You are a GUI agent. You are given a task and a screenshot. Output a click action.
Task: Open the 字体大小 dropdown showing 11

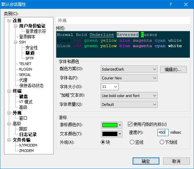click(110, 87)
